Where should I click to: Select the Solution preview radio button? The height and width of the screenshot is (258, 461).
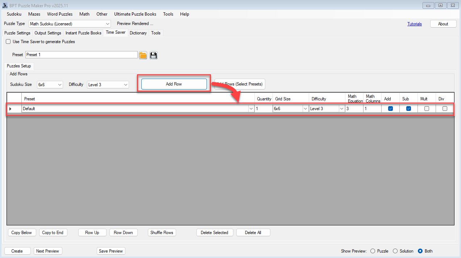click(x=395, y=251)
